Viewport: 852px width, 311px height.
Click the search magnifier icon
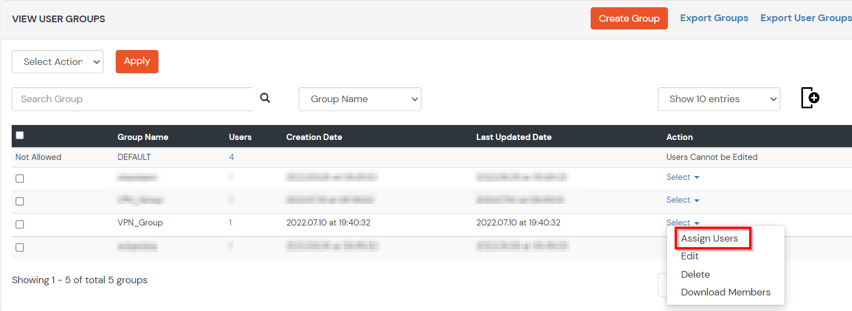pyautogui.click(x=265, y=98)
